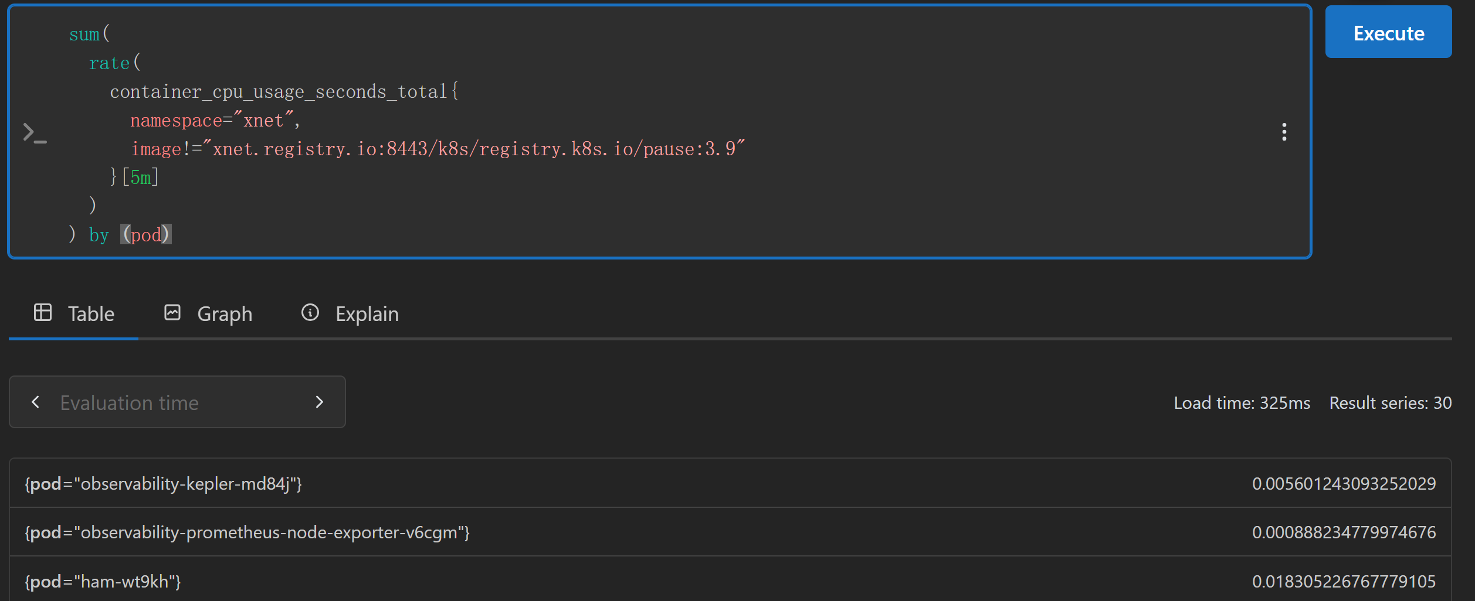Select the observability-kepler-md84j pod result row
The width and height of the screenshot is (1475, 601).
click(x=730, y=483)
